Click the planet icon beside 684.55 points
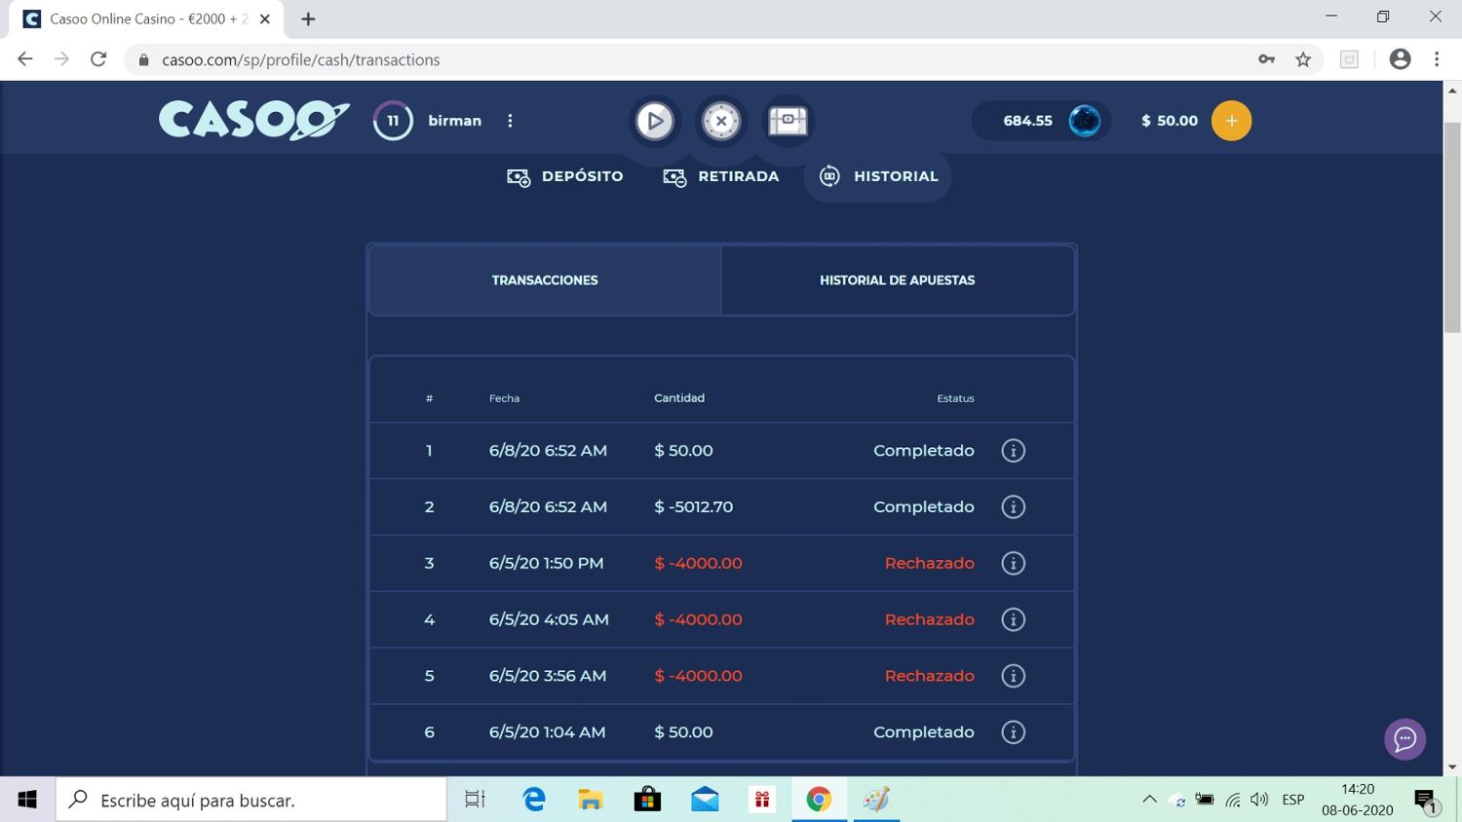Image resolution: width=1462 pixels, height=822 pixels. coord(1084,121)
